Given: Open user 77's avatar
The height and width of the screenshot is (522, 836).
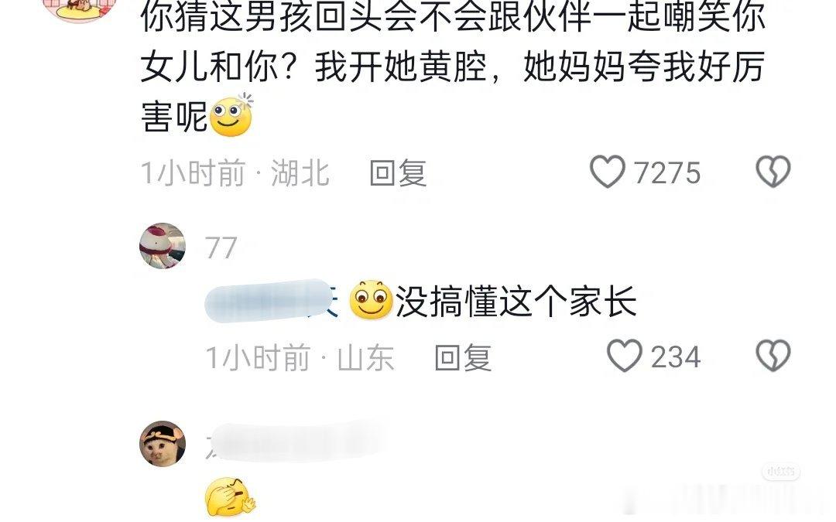Looking at the screenshot, I should pyautogui.click(x=163, y=246).
